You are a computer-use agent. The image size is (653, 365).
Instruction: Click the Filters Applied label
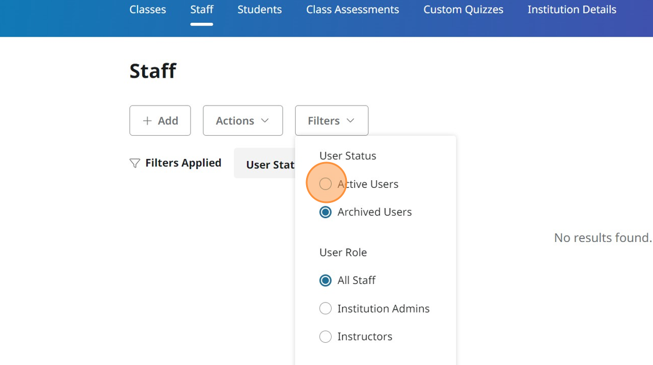(183, 163)
